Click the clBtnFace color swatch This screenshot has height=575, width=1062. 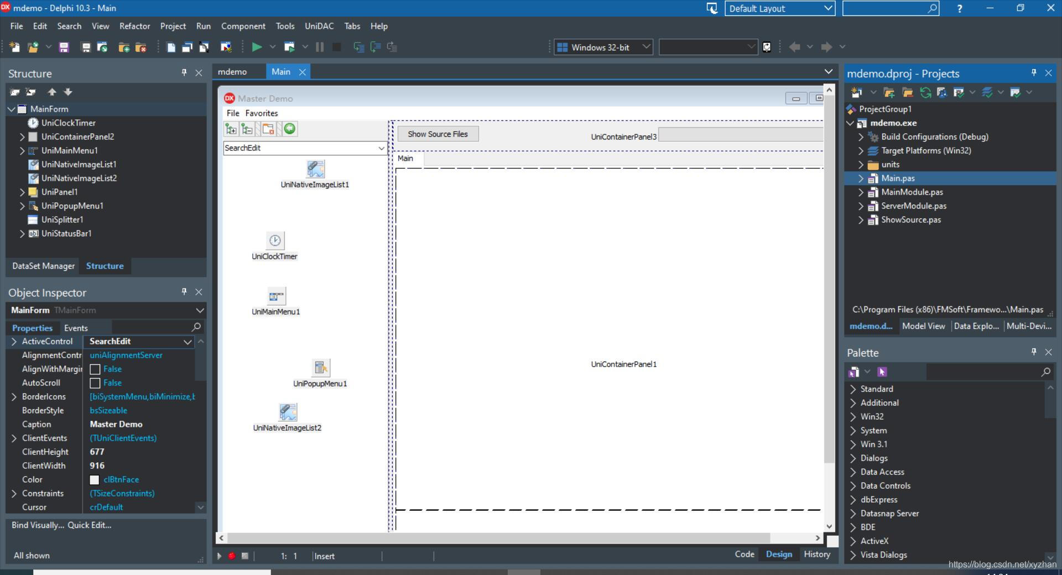[x=95, y=480]
